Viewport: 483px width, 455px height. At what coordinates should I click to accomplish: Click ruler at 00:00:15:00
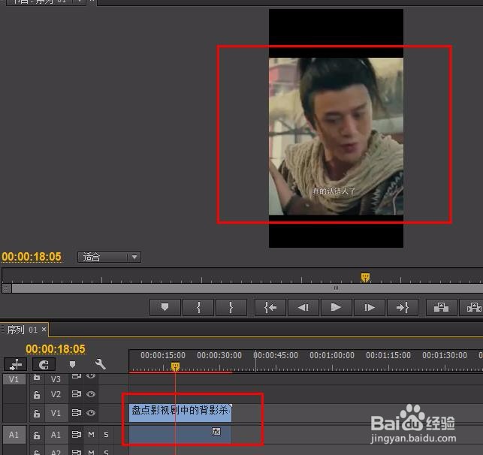[163, 356]
